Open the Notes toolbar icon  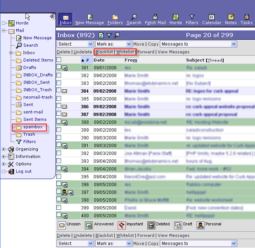231,17
